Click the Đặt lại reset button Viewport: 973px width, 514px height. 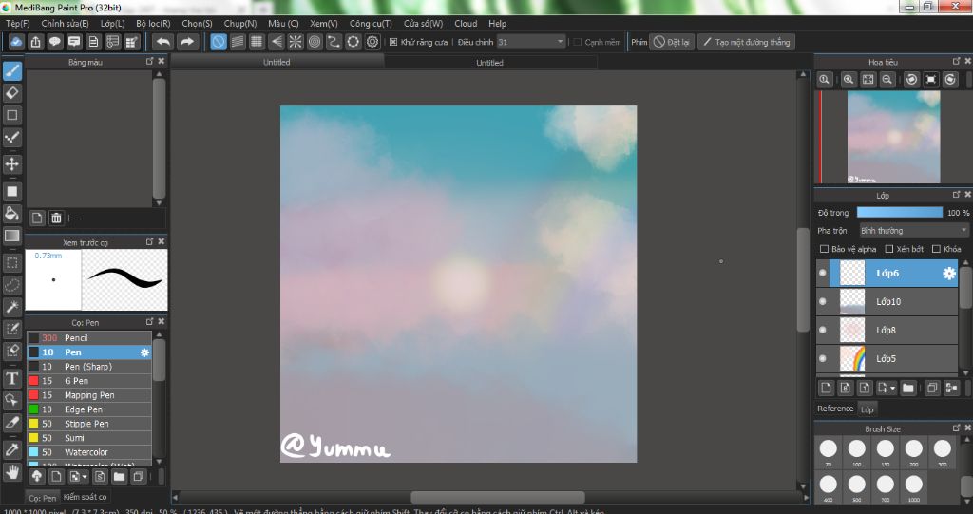click(x=672, y=42)
